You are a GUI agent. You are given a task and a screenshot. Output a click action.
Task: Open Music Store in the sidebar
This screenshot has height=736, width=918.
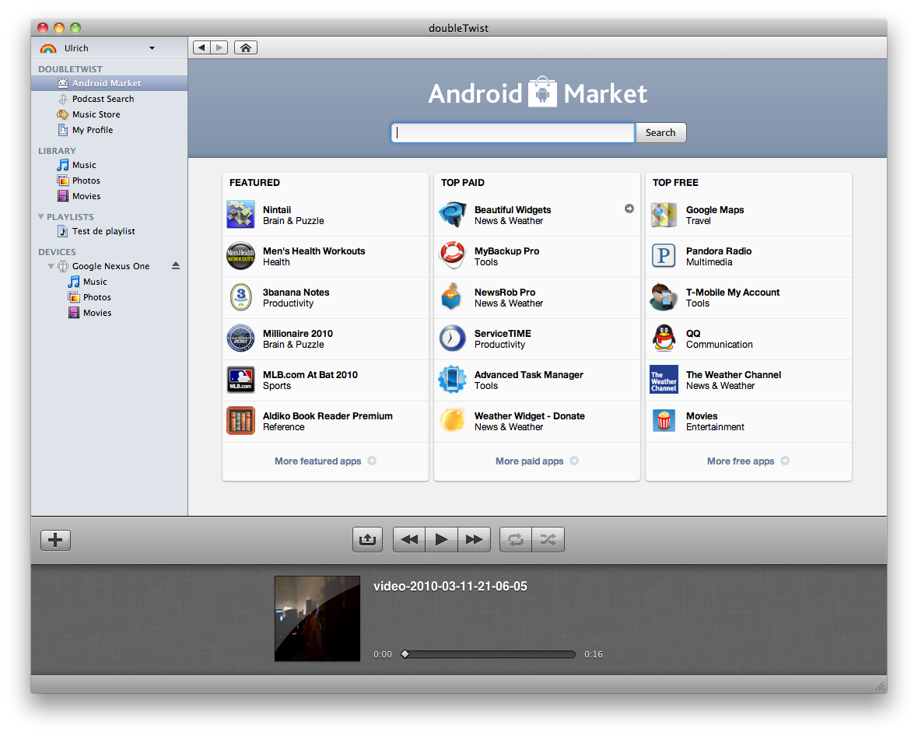point(96,114)
